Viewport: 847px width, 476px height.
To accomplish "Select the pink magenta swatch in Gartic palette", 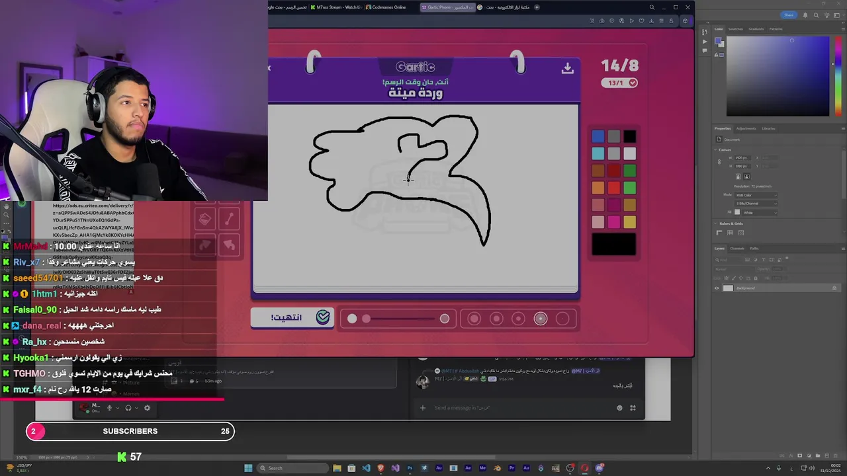I will coord(614,222).
